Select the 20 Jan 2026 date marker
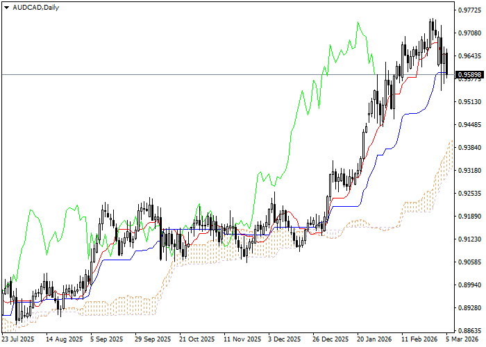Screen dimensions: 486x347 click(376, 340)
